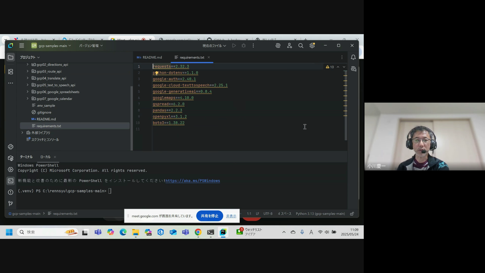The width and height of the screenshot is (485, 273).
Task: Open the Problems tool window icon
Action: click(11, 192)
